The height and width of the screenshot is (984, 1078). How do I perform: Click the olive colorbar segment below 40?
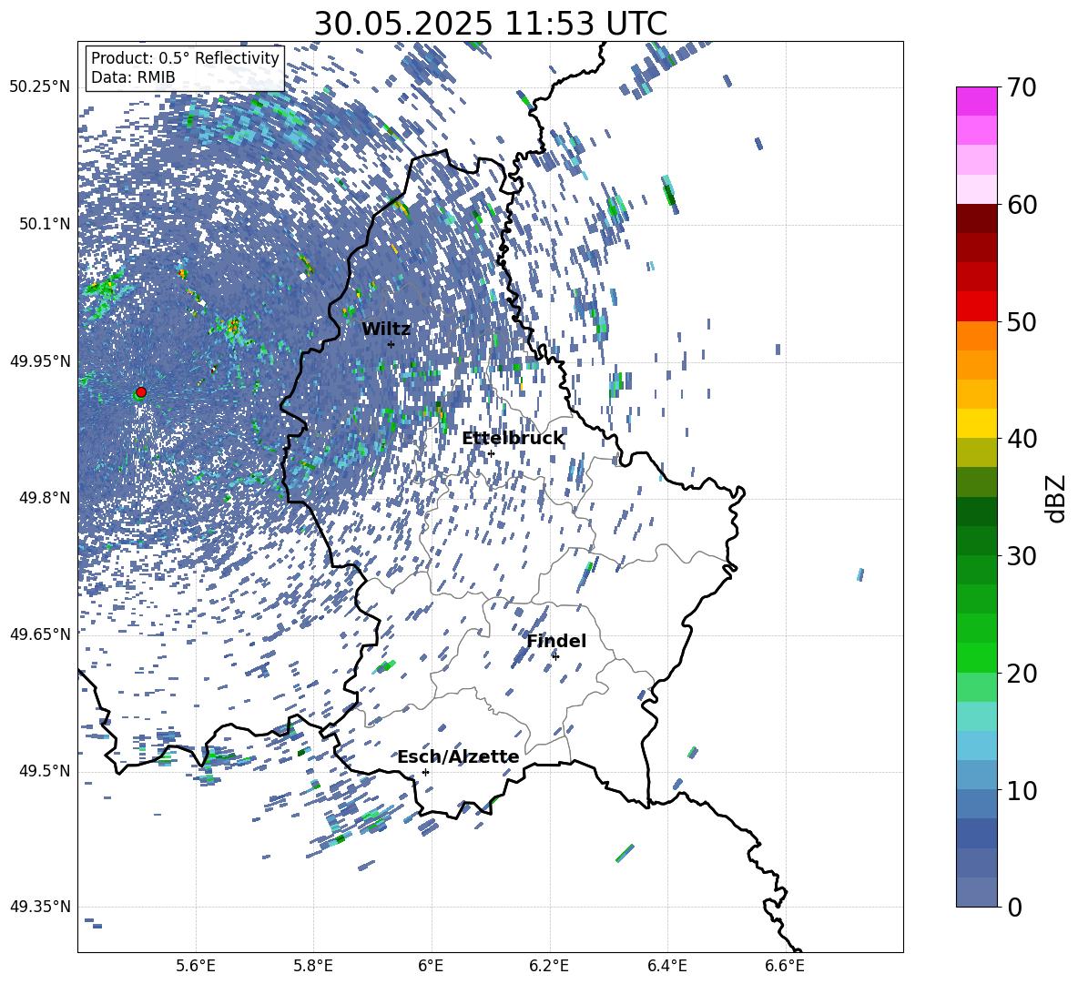[x=976, y=452]
